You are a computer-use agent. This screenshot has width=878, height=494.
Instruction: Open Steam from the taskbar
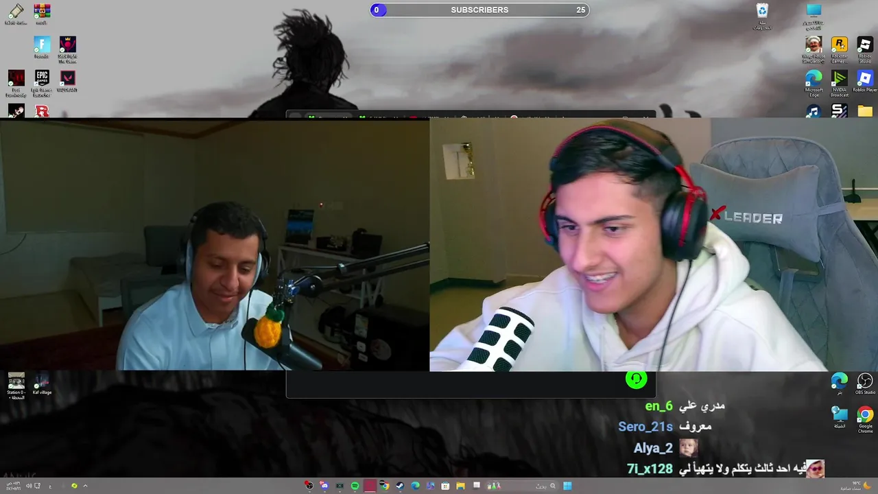point(400,486)
